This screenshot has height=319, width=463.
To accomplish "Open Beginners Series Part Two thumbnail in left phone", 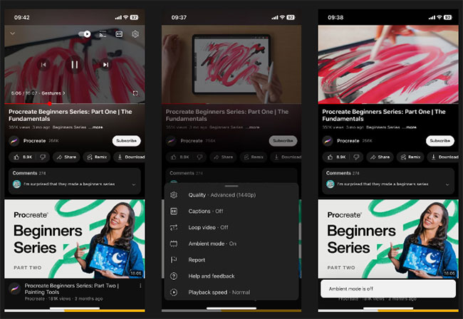I will click(74, 239).
